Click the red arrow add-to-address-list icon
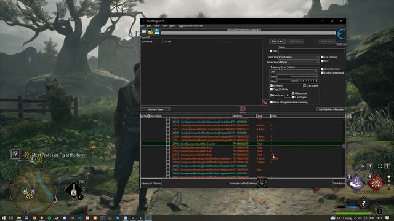Screen dimensions: 394x221 pyautogui.click(x=265, y=103)
